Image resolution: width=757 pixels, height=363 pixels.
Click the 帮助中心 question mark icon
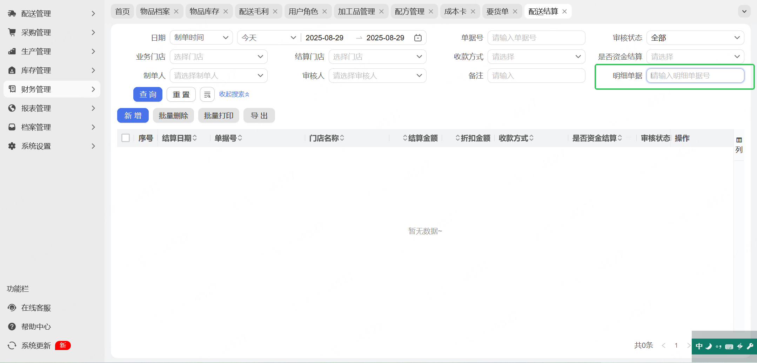click(12, 327)
